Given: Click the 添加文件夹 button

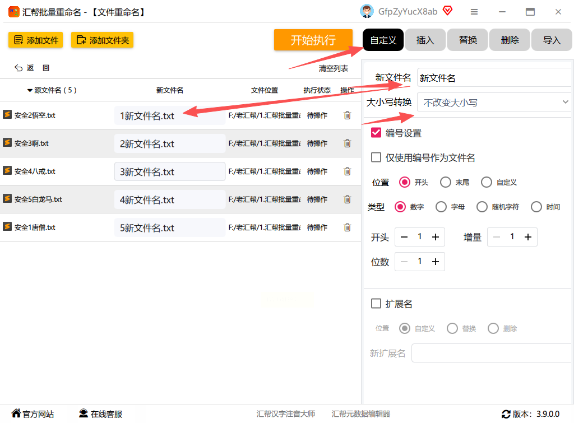Looking at the screenshot, I should tap(103, 40).
